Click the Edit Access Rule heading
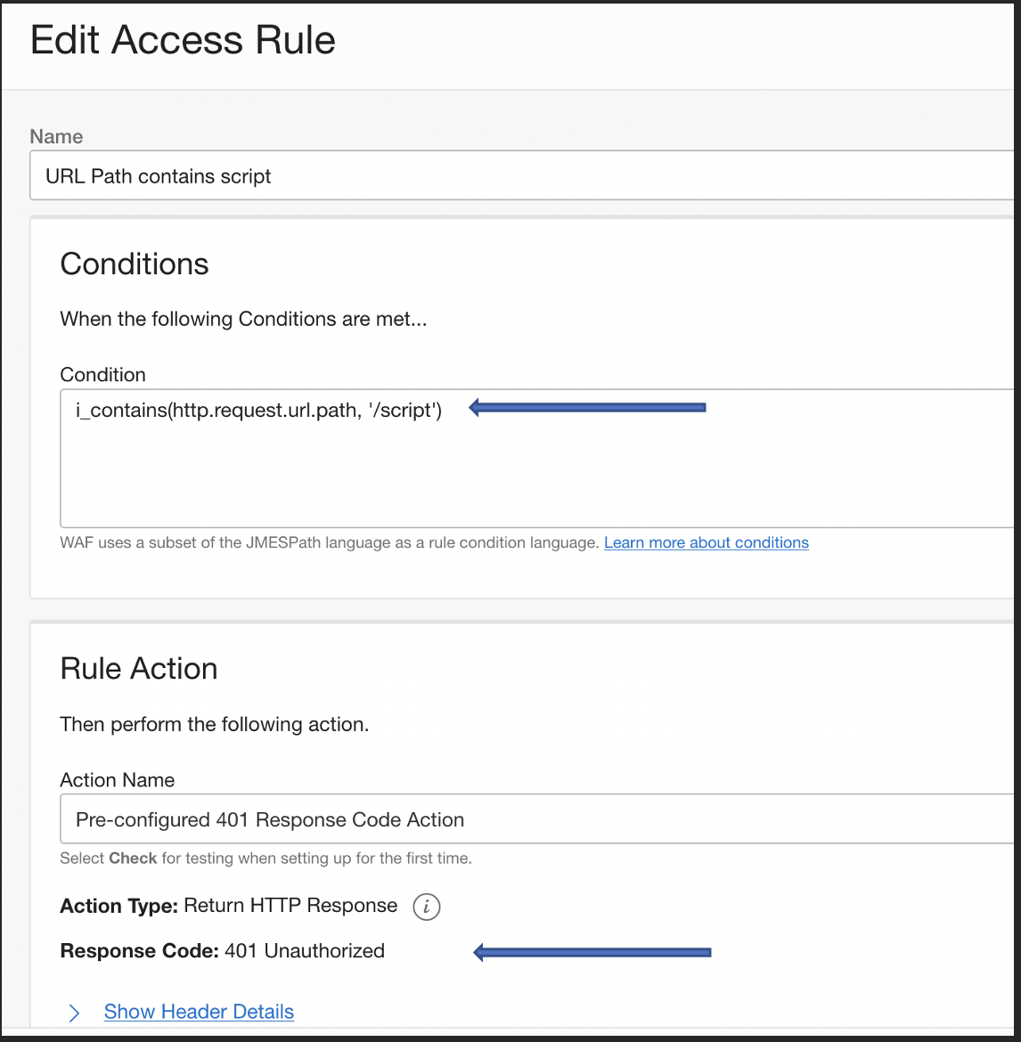 pyautogui.click(x=183, y=39)
